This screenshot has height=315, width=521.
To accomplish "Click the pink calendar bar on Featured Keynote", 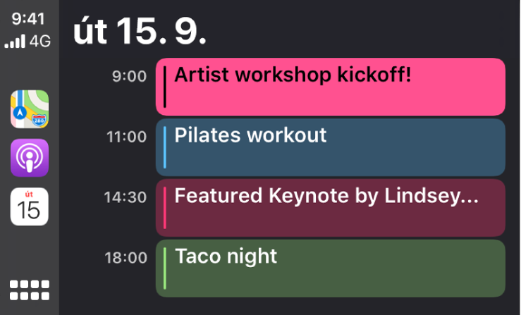I will point(165,208).
